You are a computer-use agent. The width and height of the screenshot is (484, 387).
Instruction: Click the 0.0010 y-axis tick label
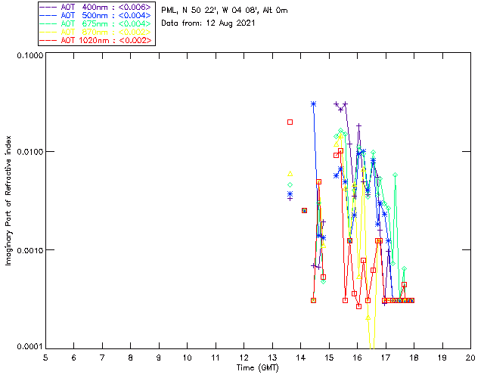[x=28, y=250]
